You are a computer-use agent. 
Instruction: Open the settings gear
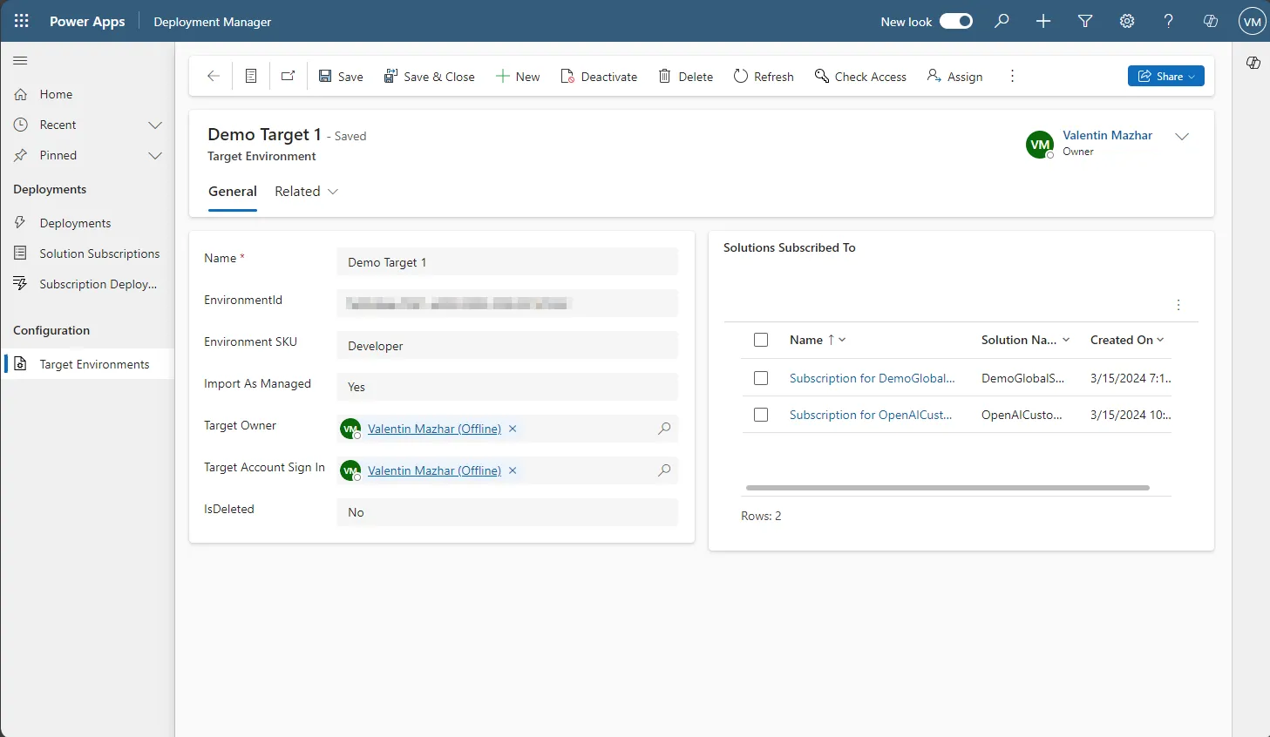coord(1127,21)
